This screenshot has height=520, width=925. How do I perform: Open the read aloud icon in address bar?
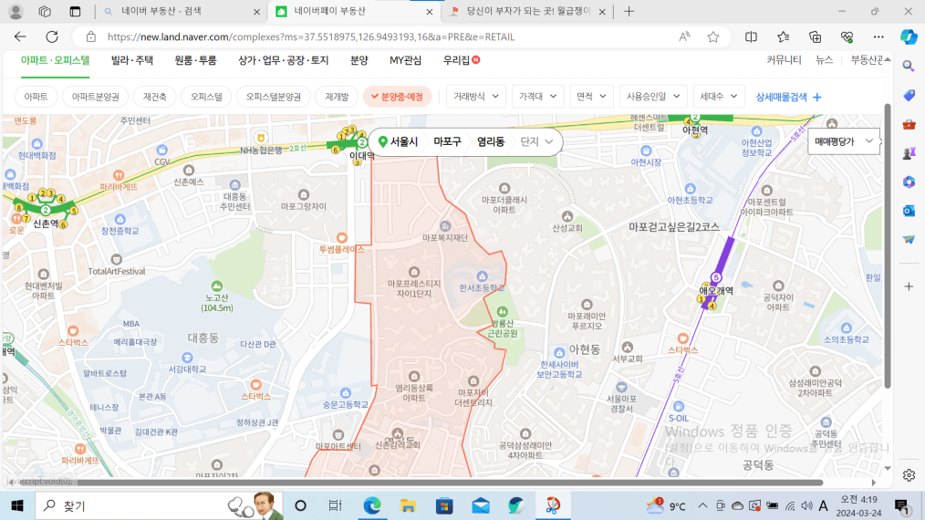684,36
